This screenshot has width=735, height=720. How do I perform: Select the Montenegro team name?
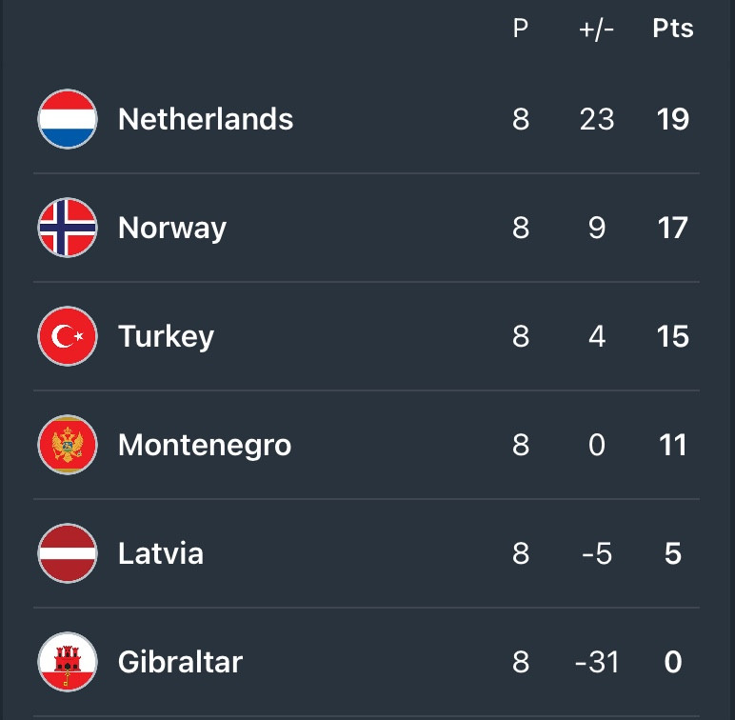pyautogui.click(x=205, y=446)
